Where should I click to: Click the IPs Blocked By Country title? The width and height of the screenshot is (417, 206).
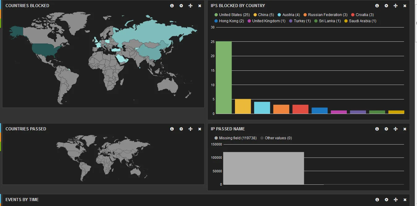(238, 6)
